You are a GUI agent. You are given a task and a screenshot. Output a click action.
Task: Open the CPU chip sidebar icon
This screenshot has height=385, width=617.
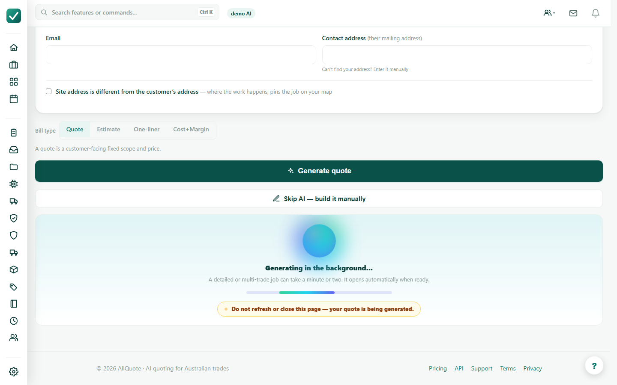click(x=14, y=184)
